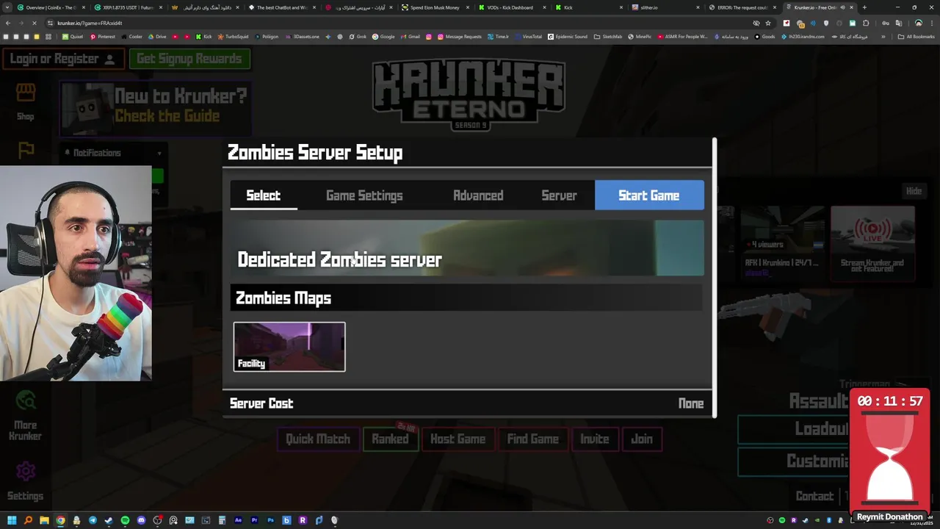The image size is (940, 529).
Task: Show more bookmarks via chevron
Action: point(883,36)
